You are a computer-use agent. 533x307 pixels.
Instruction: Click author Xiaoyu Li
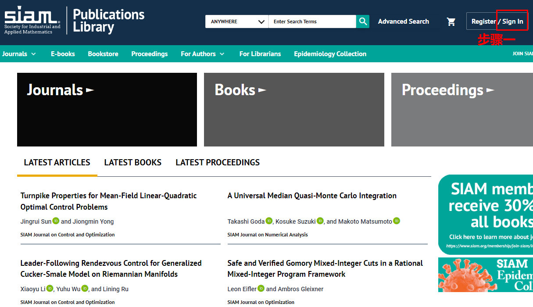[x=33, y=289]
